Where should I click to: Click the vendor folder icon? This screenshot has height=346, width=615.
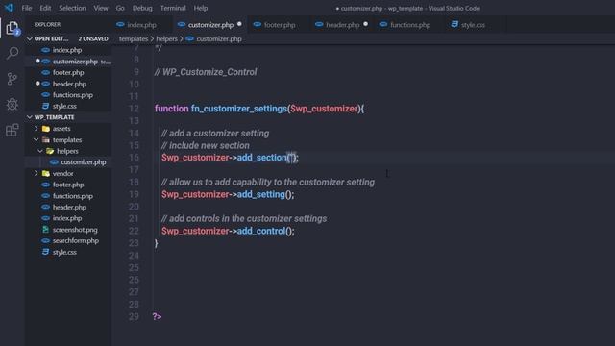point(46,173)
